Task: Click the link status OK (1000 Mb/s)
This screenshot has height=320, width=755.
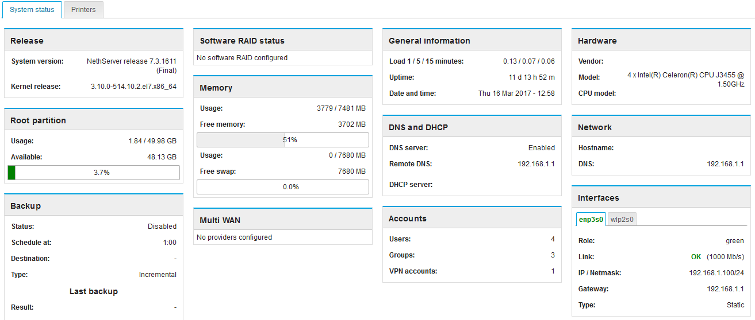Action: click(x=718, y=257)
